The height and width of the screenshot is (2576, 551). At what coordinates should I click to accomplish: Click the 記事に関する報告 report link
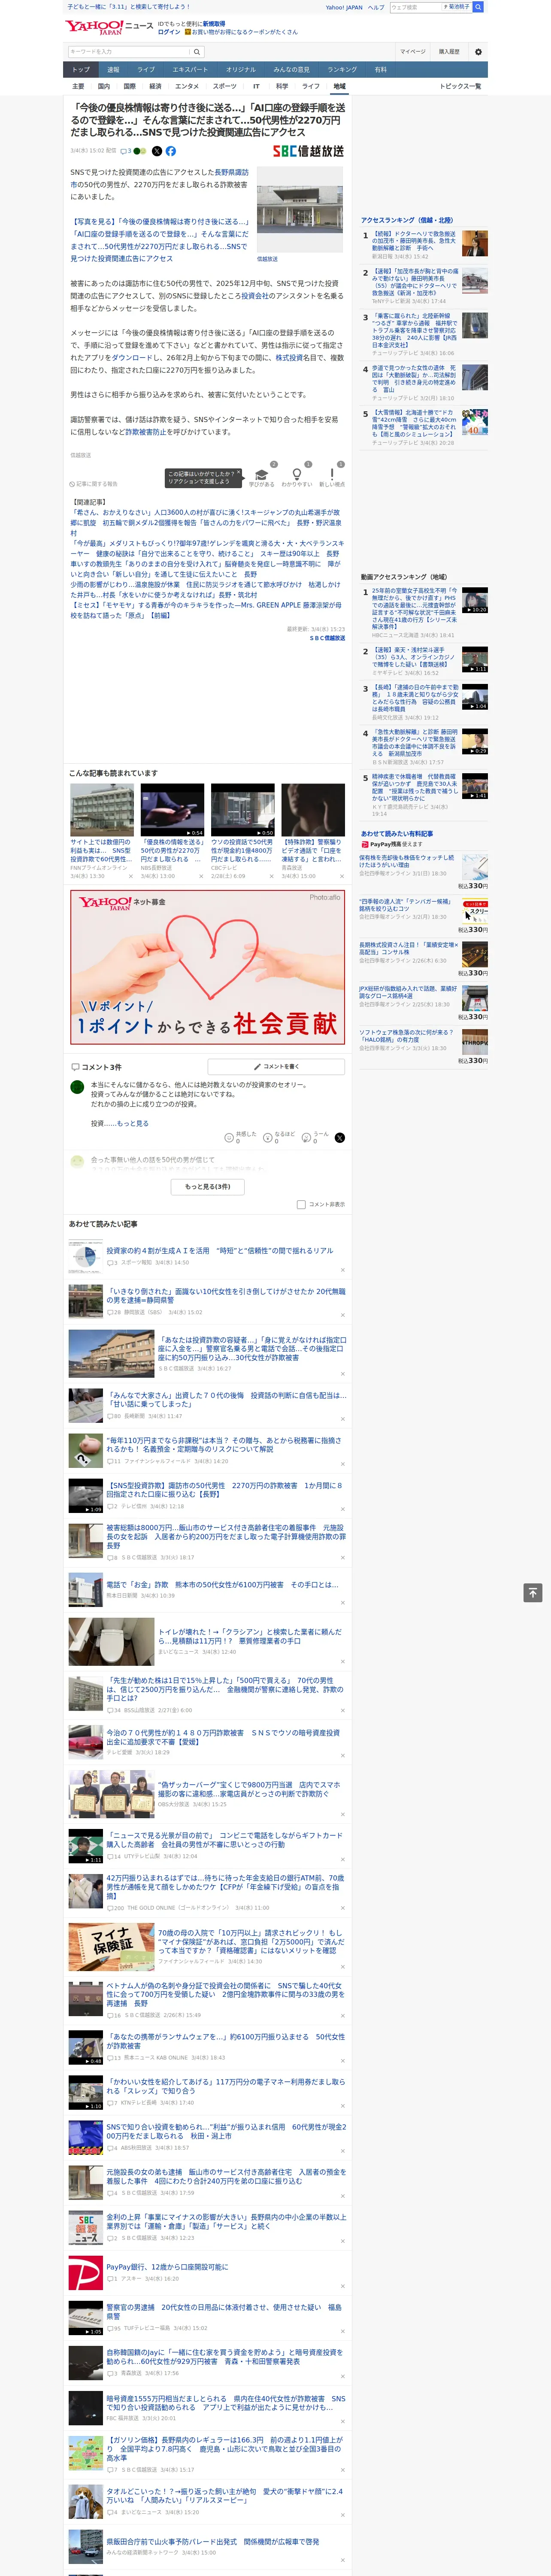tap(94, 484)
